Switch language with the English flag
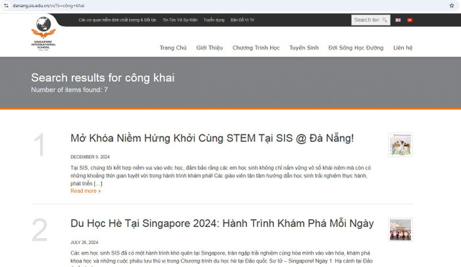This screenshot has width=461, height=267. coord(398,20)
